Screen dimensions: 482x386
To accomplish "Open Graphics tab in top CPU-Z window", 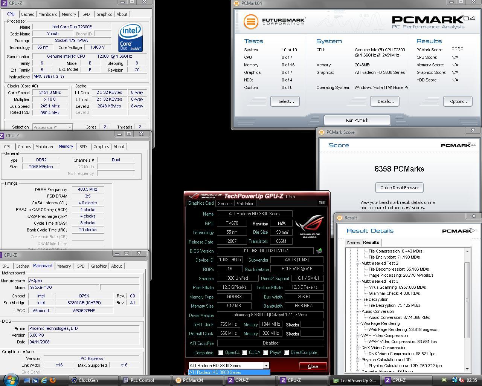I will (x=104, y=14).
